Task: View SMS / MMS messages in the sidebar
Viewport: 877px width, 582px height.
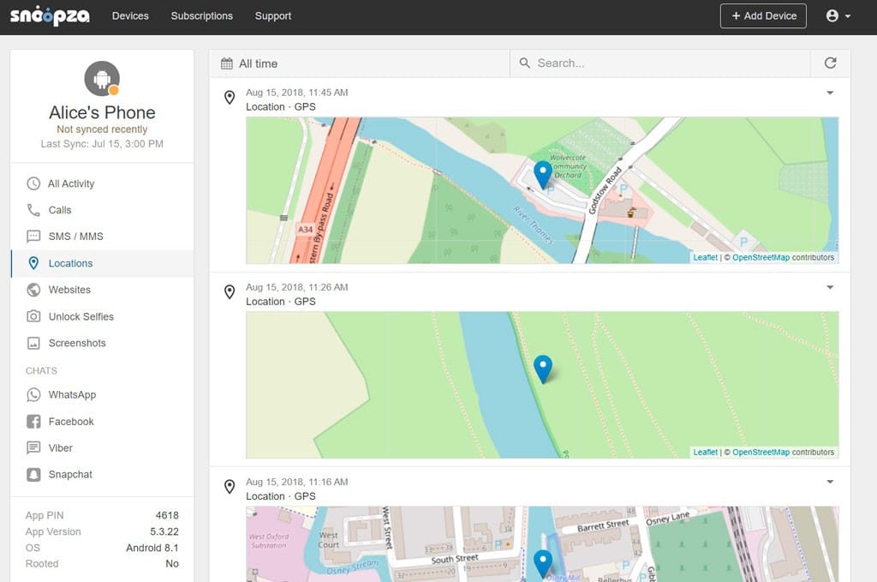Action: [75, 237]
